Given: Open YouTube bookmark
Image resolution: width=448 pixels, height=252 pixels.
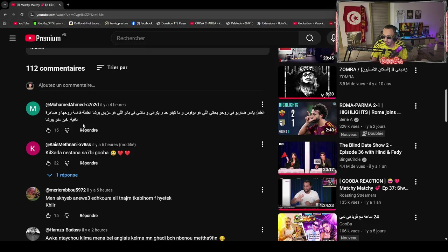Looking at the screenshot, I should (21, 23).
